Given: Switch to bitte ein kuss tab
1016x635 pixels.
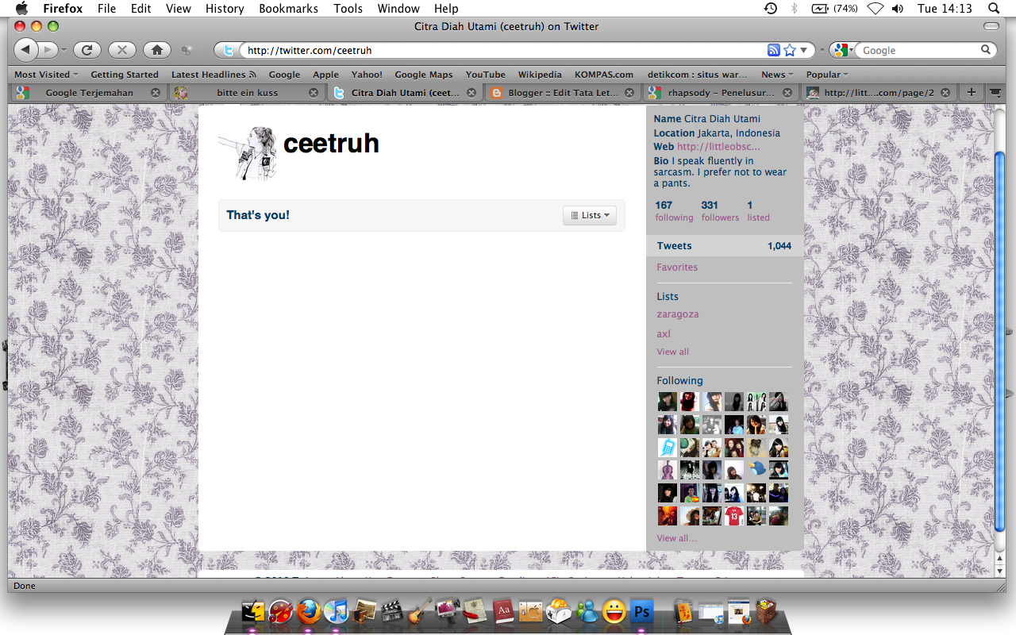Looking at the screenshot, I should tap(247, 92).
